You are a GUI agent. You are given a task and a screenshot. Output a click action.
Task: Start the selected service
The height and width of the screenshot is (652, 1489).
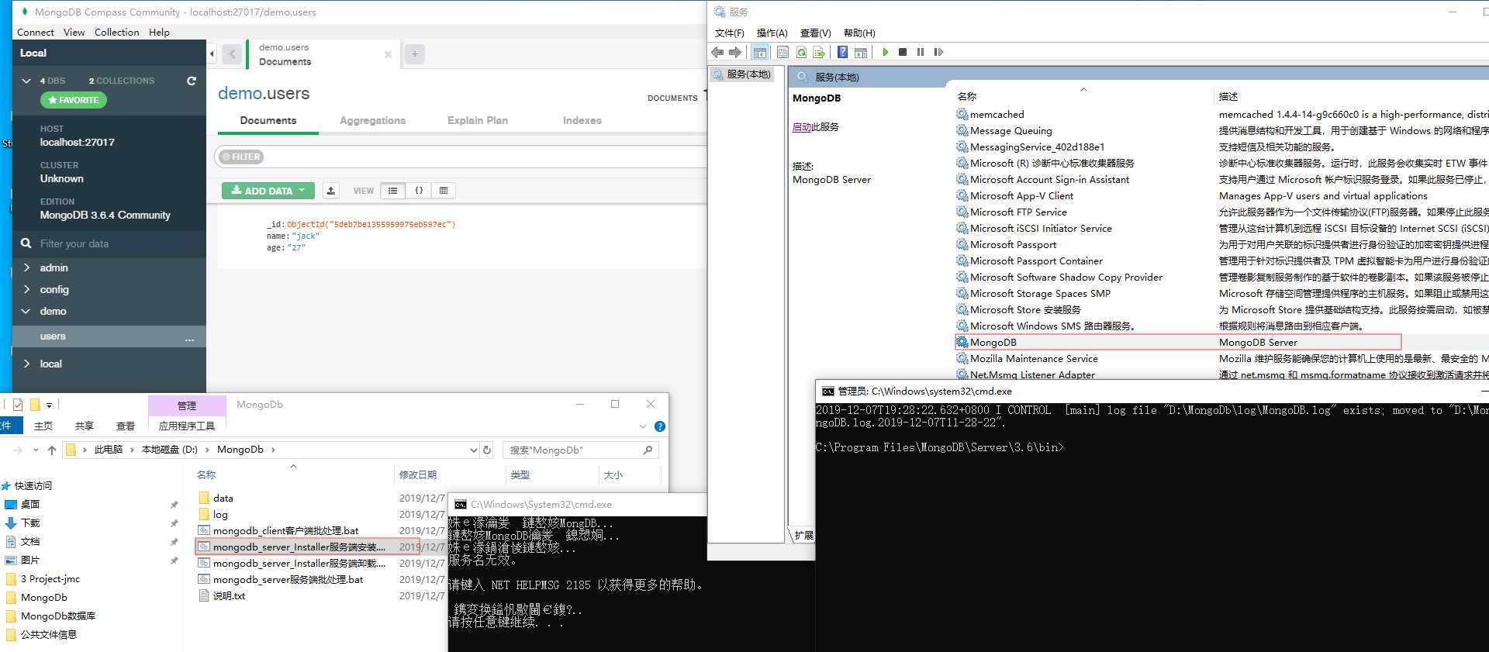[x=885, y=52]
